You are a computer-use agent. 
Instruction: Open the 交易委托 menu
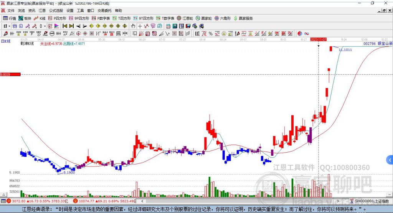(104, 10)
